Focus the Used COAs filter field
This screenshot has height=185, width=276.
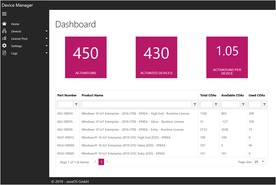[255, 105]
